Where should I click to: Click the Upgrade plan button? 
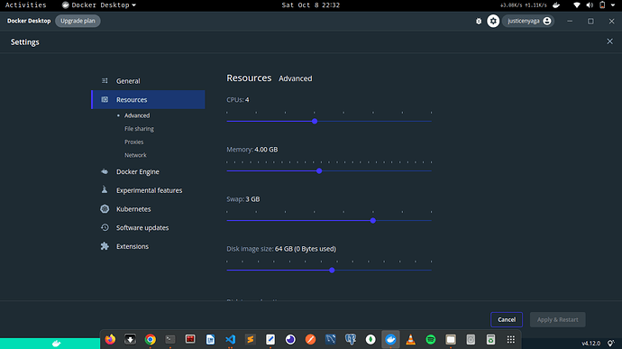click(x=78, y=21)
